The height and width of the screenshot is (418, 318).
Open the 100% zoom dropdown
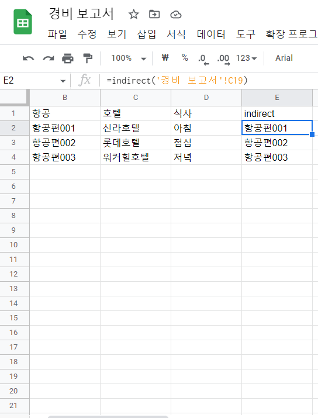tap(129, 58)
